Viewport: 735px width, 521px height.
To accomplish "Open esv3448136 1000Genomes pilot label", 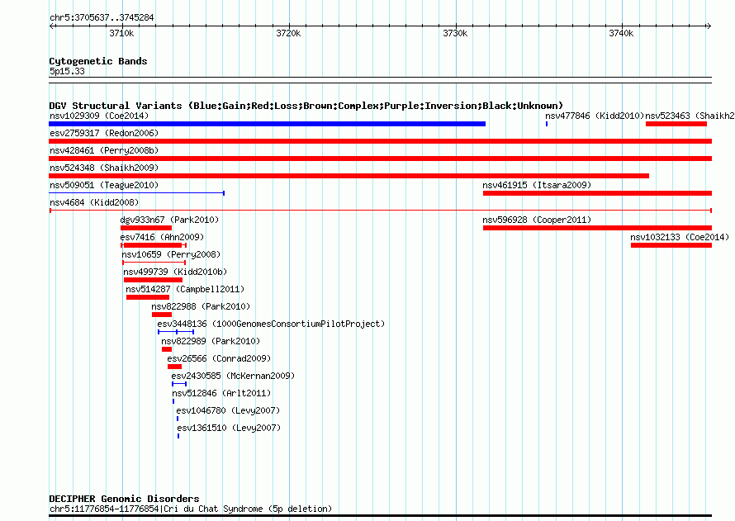I will (x=271, y=324).
